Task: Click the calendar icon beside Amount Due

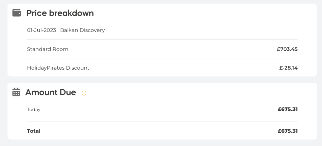Action: point(16,92)
